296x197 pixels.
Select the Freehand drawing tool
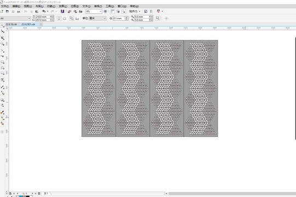[x=2, y=51]
